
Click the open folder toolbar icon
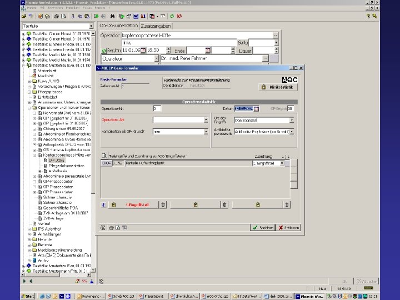(x=24, y=16)
